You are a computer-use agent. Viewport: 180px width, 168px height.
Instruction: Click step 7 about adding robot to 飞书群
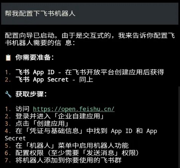tap(63, 160)
